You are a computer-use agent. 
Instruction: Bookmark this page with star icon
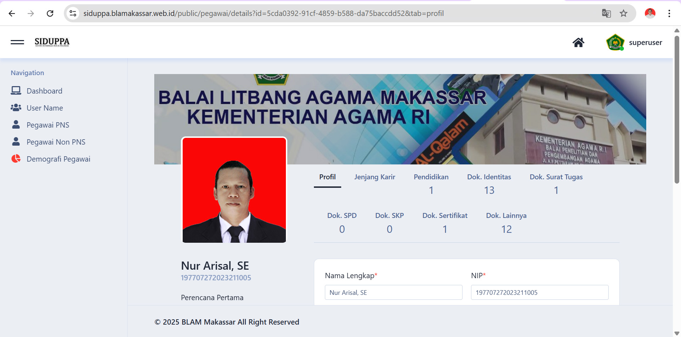624,13
